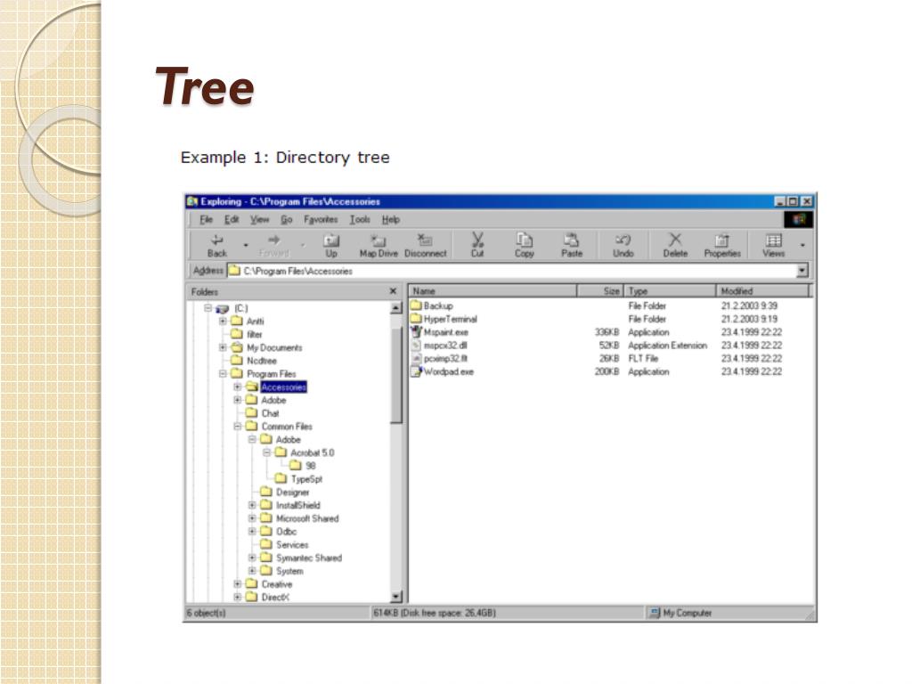Sort files by the Size column header
The height and width of the screenshot is (684, 912).
click(x=600, y=291)
